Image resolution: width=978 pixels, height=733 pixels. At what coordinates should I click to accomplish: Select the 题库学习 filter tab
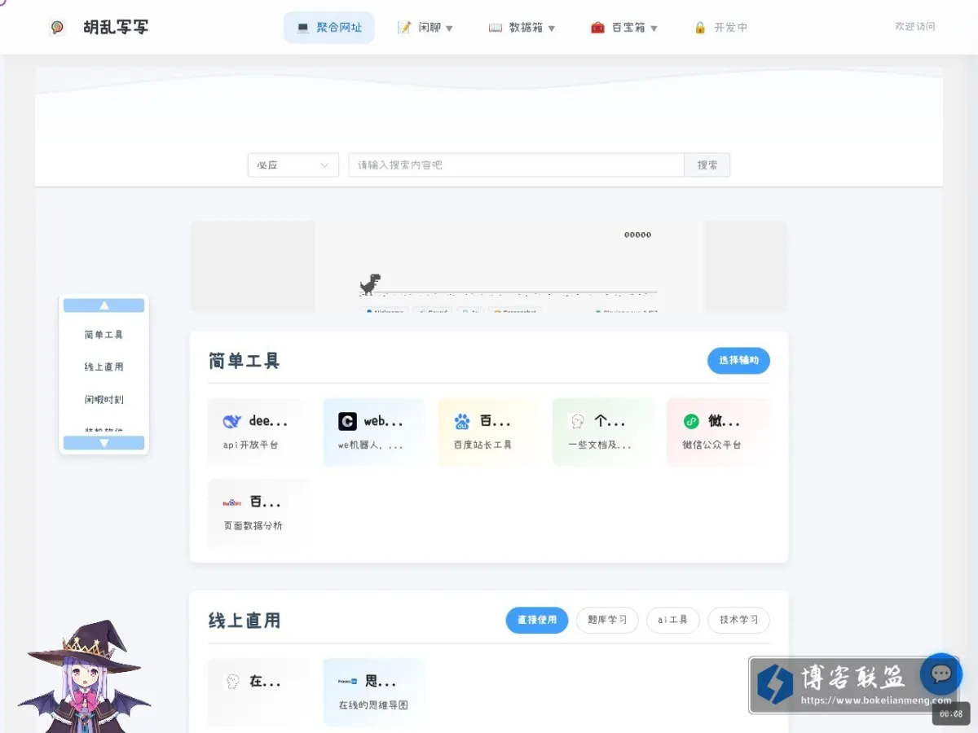(607, 620)
